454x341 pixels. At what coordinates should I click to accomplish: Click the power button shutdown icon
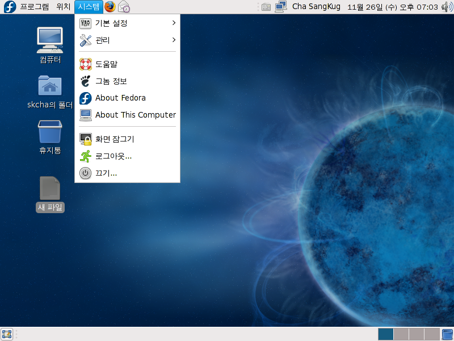[86, 173]
